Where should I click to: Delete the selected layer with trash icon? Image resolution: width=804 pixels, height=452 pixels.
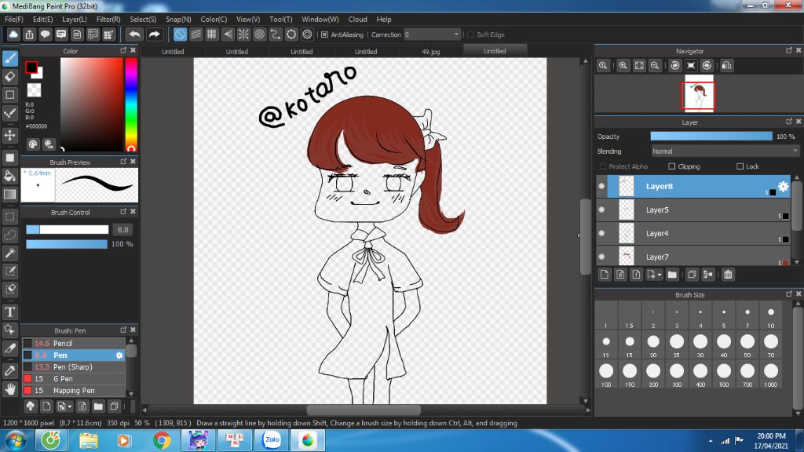tap(728, 275)
